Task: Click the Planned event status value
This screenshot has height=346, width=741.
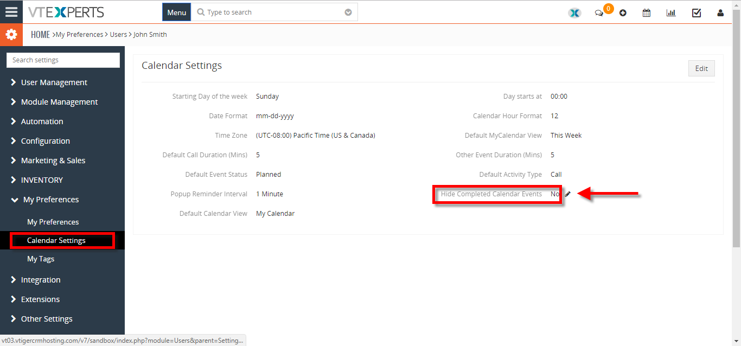Action: pyautogui.click(x=269, y=175)
